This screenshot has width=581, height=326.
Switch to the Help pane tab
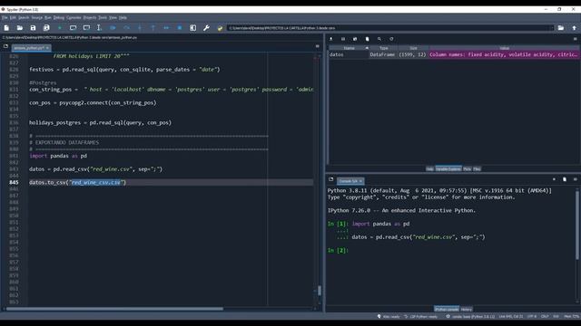click(429, 169)
